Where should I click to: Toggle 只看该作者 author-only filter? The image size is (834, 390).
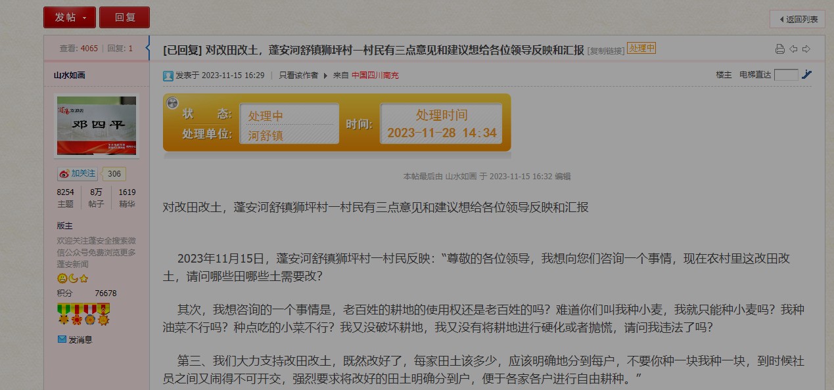(x=298, y=76)
